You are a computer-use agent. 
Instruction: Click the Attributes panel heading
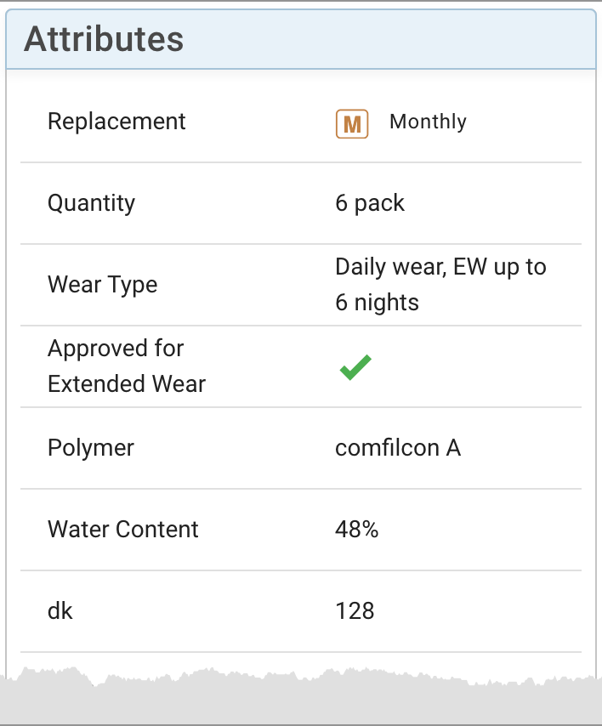(104, 39)
